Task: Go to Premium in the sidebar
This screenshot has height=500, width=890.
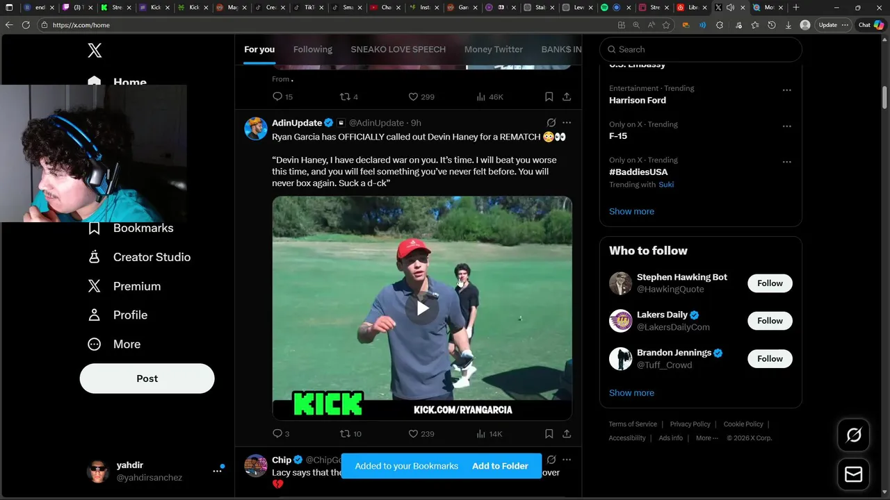Action: [124, 286]
